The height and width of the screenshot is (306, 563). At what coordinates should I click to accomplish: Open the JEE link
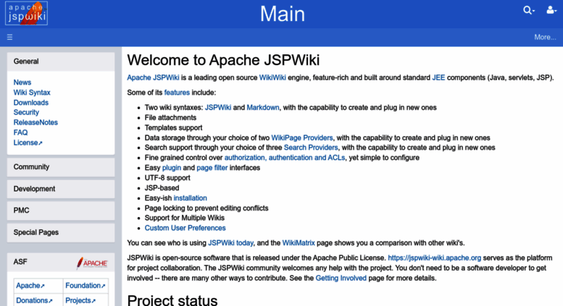click(x=438, y=77)
